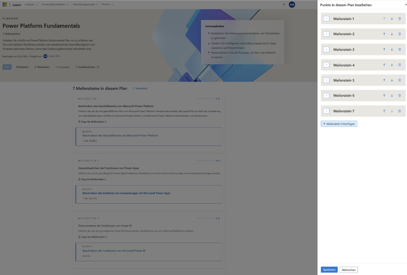Delete Meilenstein 5 using trash icon
Screen dimensions: 407x275
pos(400,81)
